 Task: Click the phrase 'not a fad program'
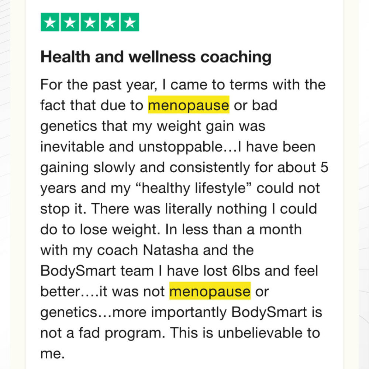pyautogui.click(x=103, y=333)
